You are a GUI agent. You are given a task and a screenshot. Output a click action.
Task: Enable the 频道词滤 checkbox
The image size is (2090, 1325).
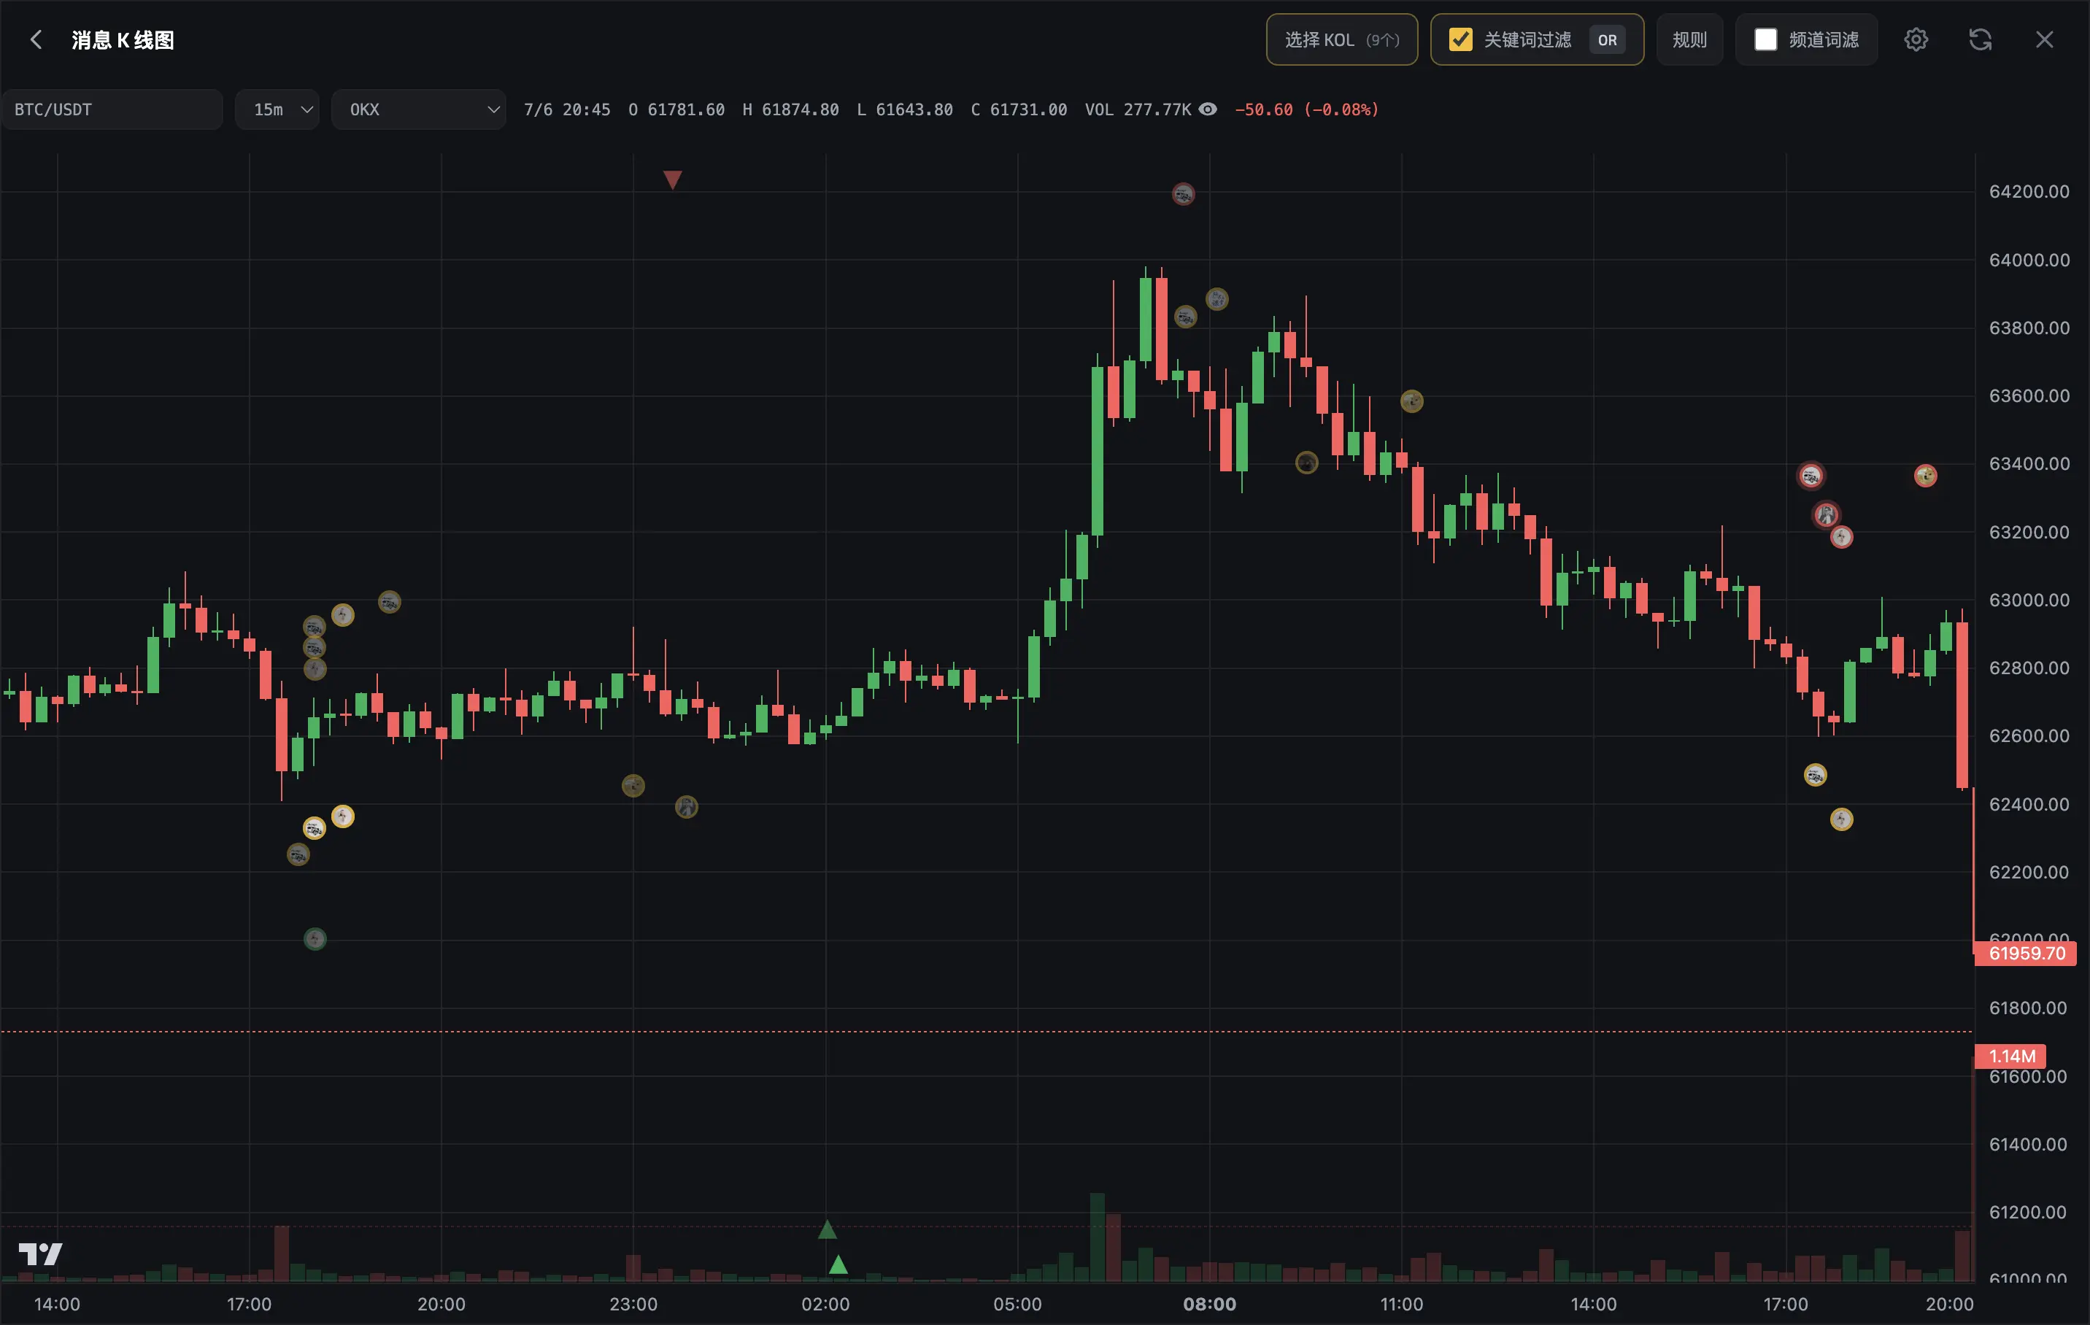[x=1765, y=40]
